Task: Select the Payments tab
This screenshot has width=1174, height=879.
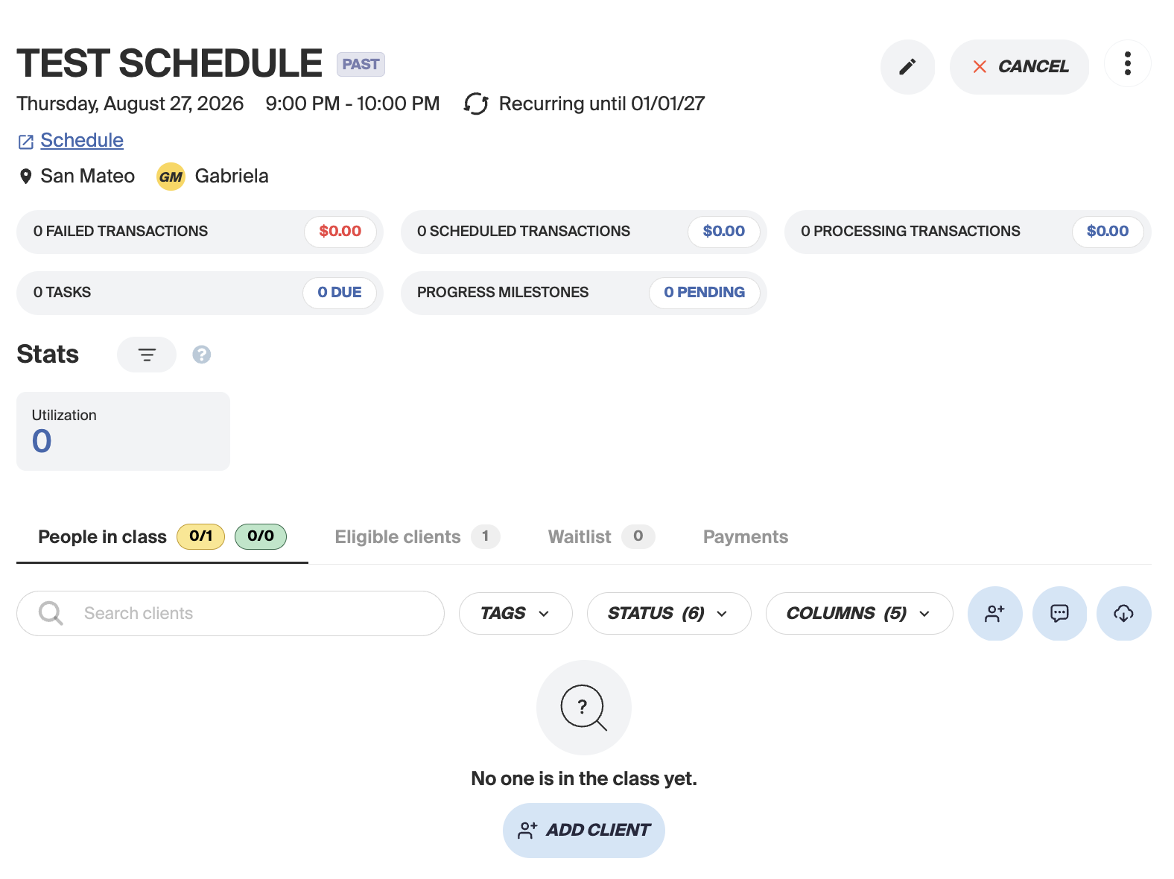Action: pyautogui.click(x=746, y=537)
